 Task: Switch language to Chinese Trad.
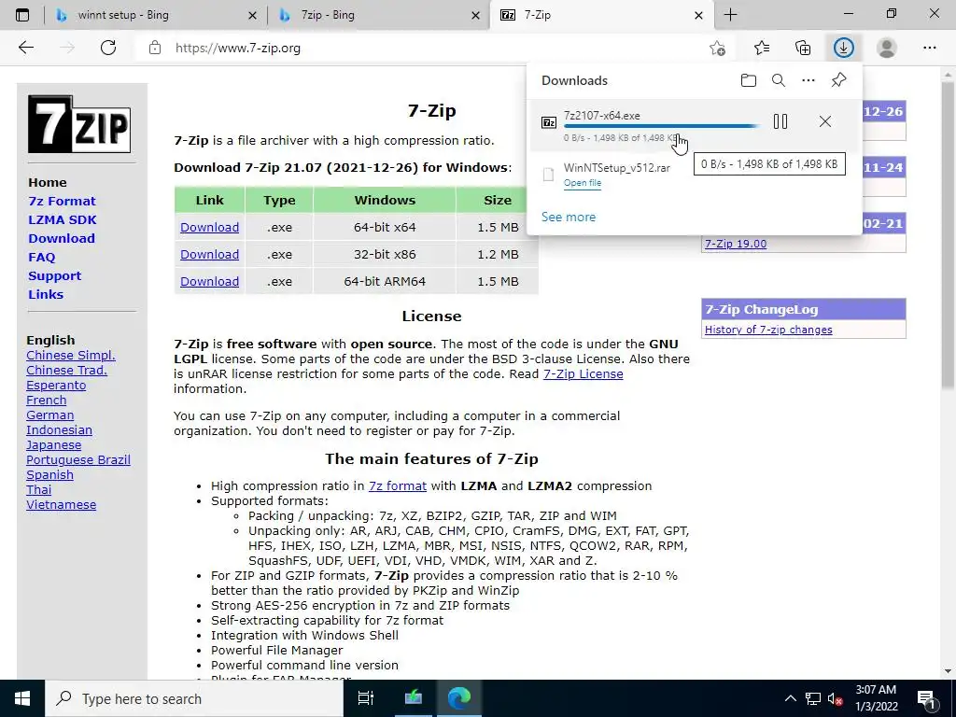[x=66, y=370]
